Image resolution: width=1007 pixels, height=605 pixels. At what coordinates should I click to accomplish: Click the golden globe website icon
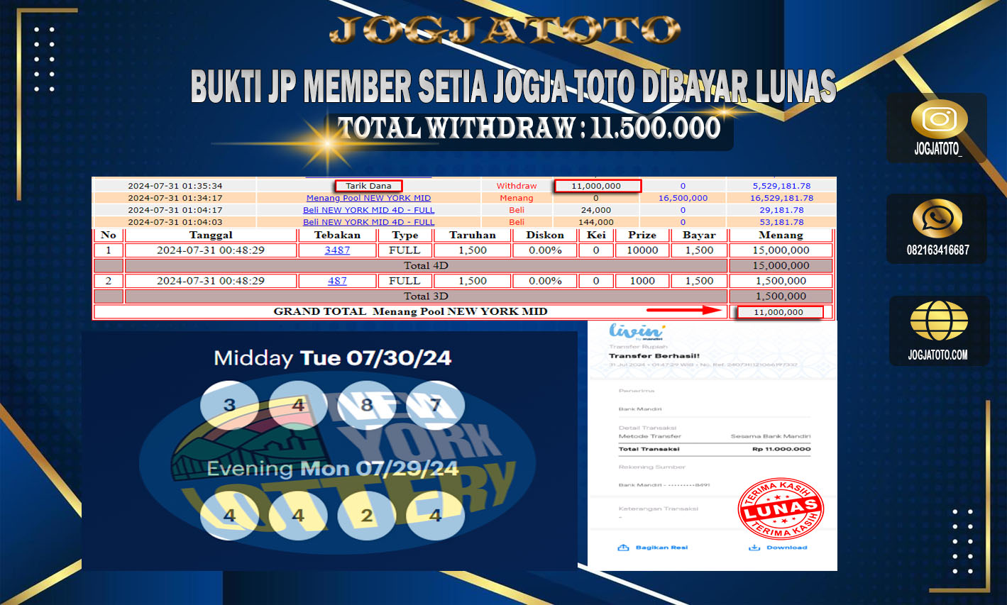click(939, 321)
